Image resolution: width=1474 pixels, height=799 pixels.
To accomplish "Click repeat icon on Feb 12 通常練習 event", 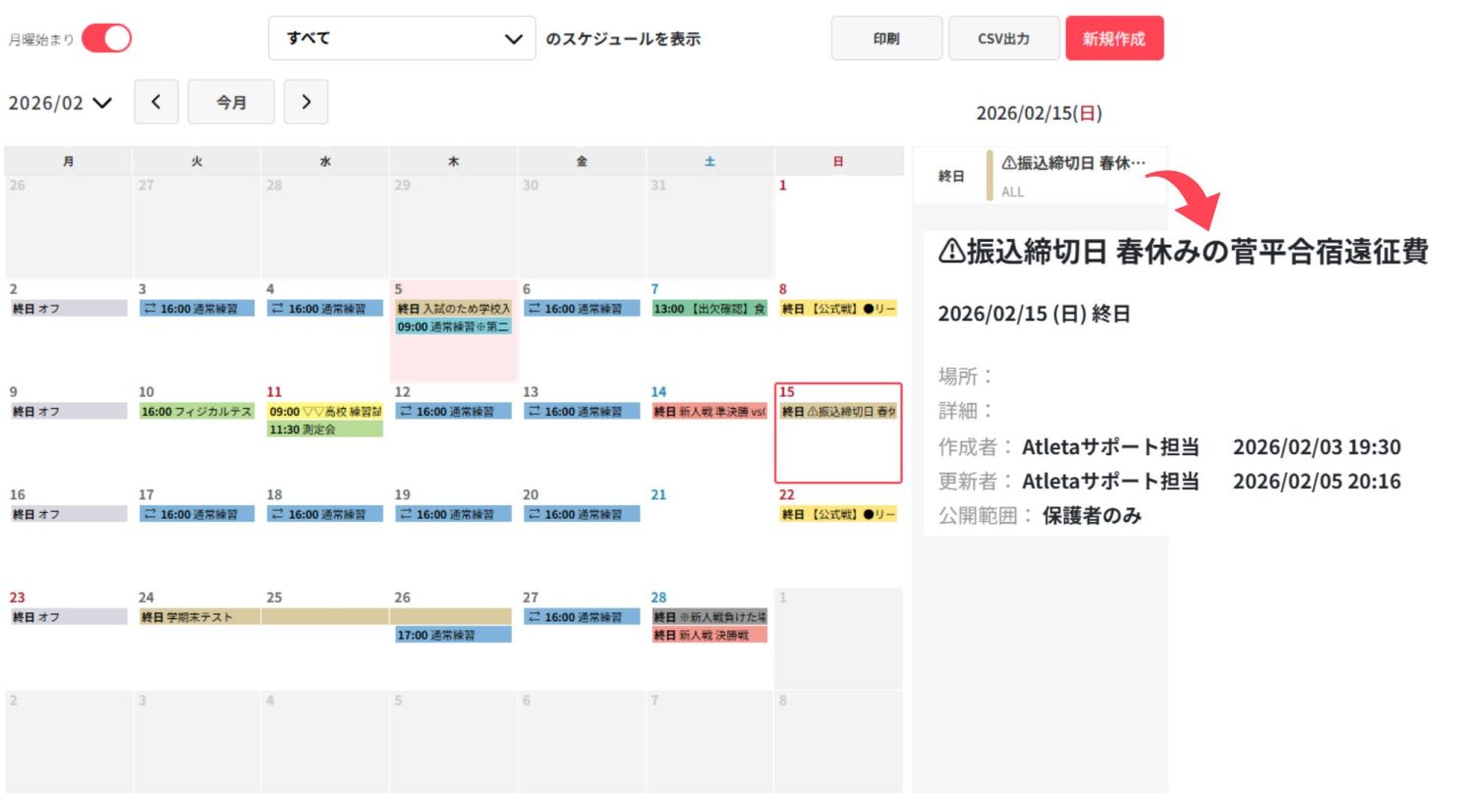I will point(406,412).
